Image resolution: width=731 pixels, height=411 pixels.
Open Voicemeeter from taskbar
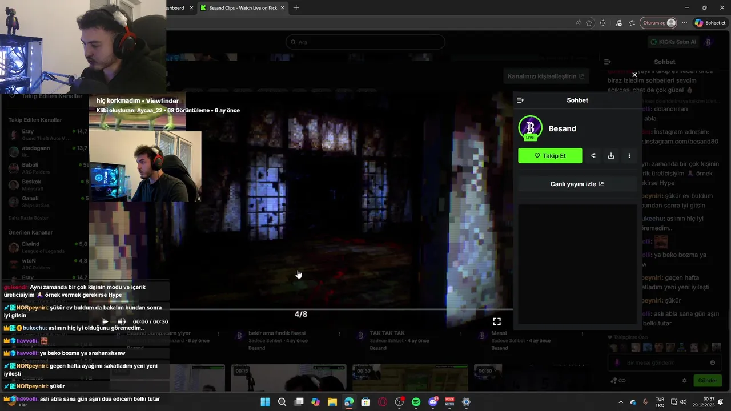pyautogui.click(x=449, y=402)
